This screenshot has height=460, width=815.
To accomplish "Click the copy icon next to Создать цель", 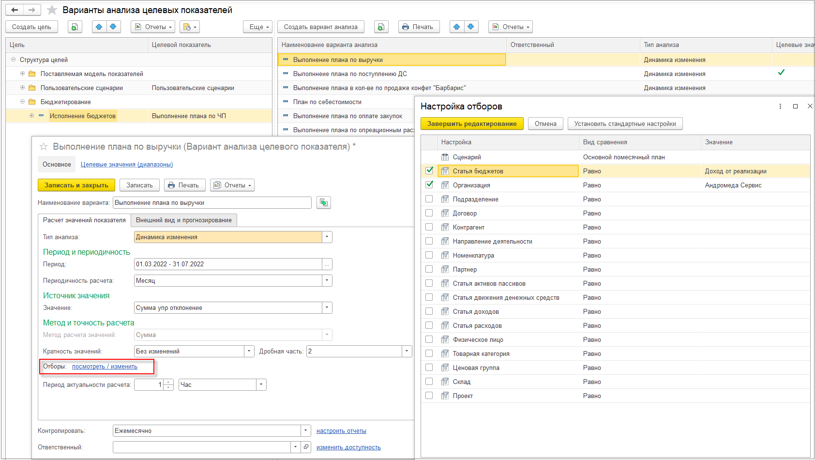I will tap(75, 27).
